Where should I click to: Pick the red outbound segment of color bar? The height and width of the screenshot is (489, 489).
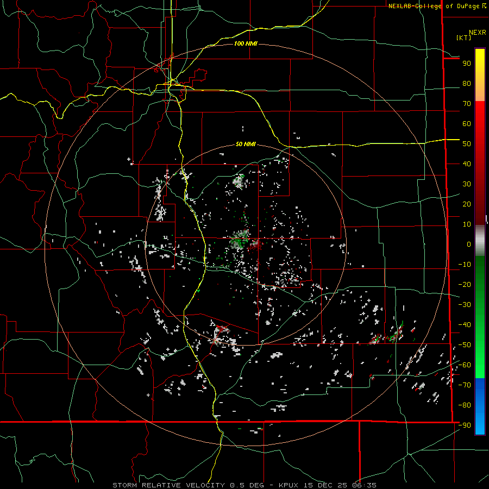click(x=480, y=162)
